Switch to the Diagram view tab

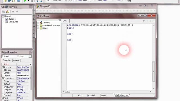[125, 95]
